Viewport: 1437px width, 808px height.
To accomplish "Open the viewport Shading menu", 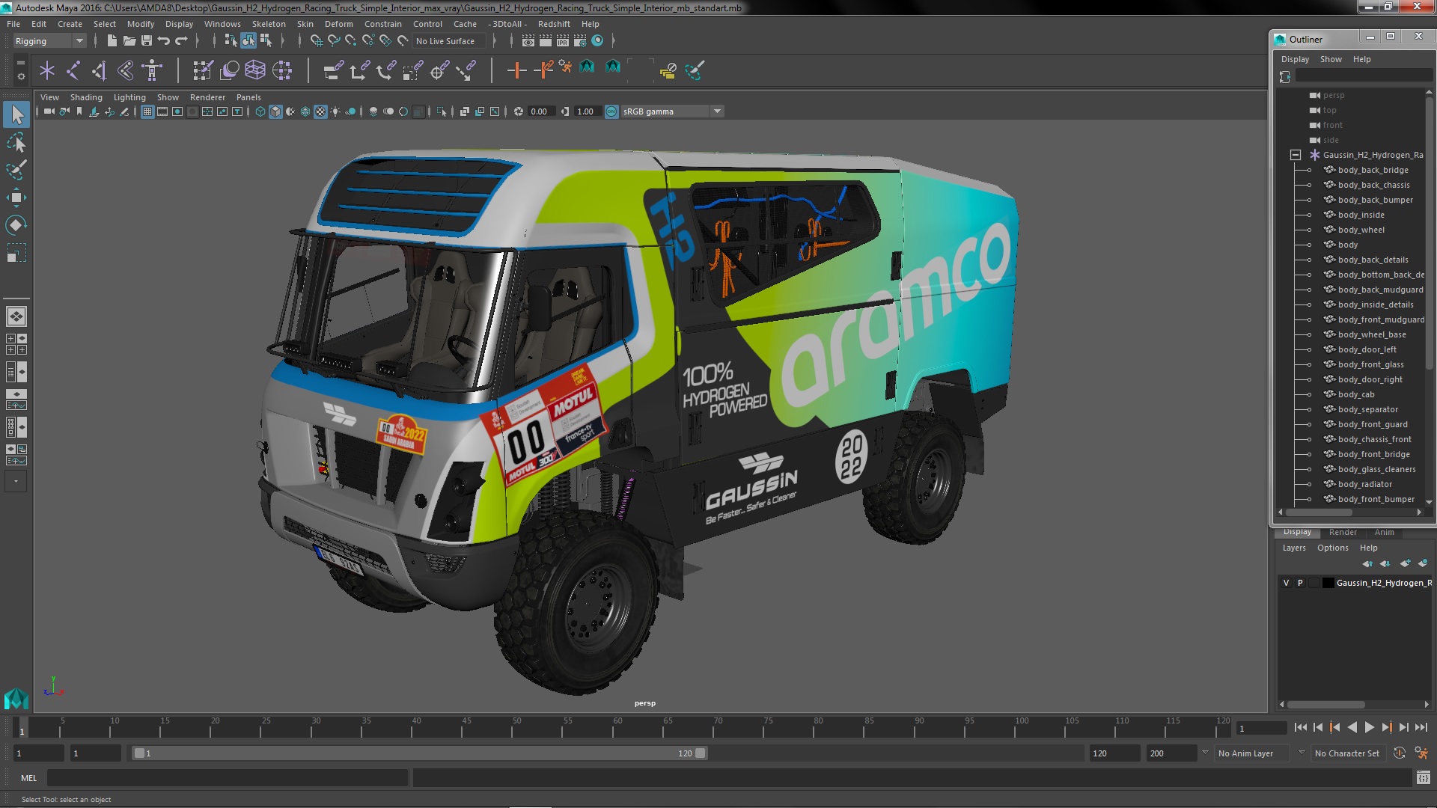I will tap(86, 97).
